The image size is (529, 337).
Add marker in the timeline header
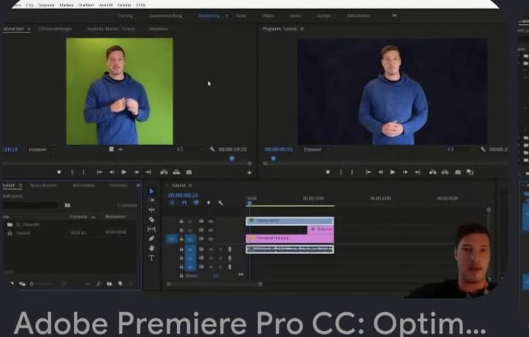coord(208,203)
